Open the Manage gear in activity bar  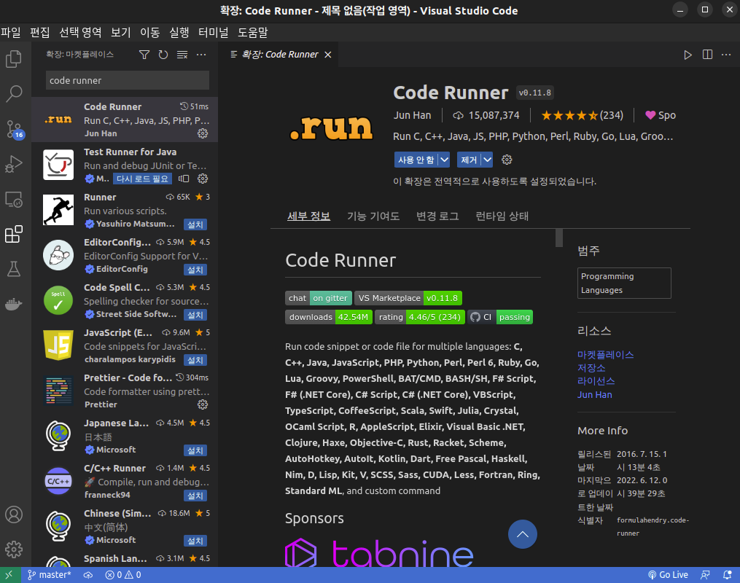[x=14, y=549]
